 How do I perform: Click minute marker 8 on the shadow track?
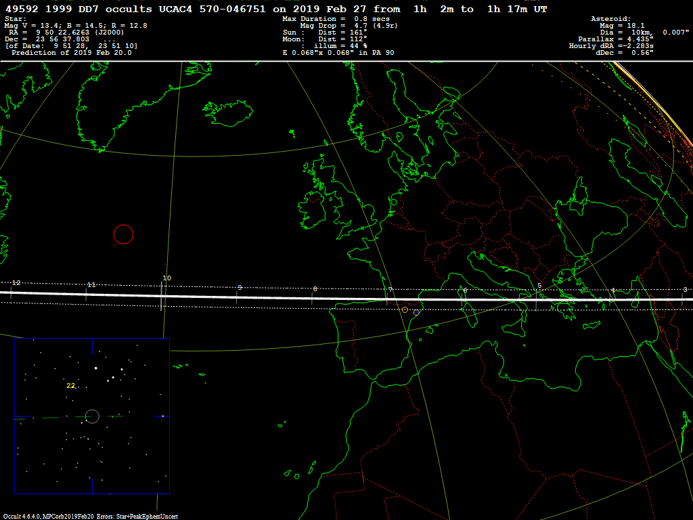pos(315,289)
